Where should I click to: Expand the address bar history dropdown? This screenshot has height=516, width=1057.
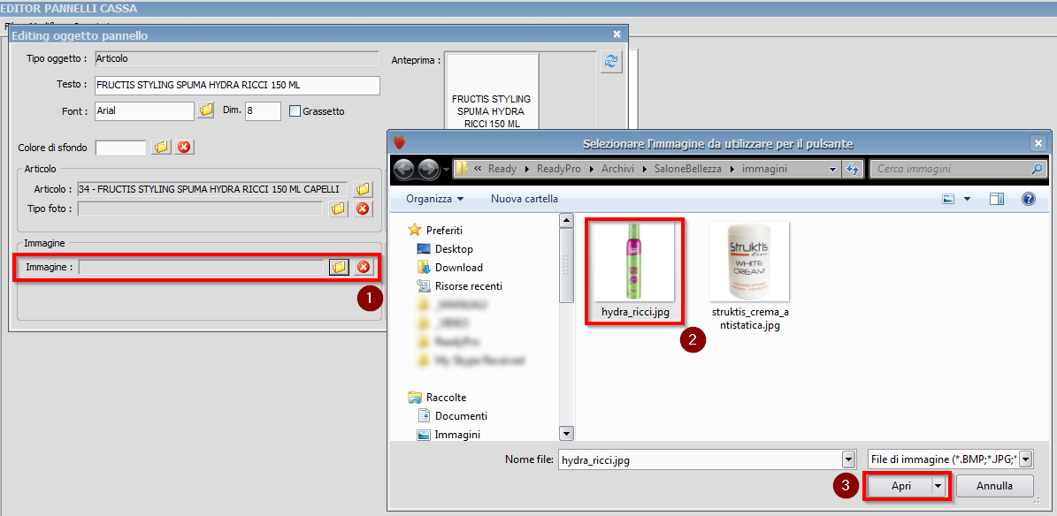(833, 169)
